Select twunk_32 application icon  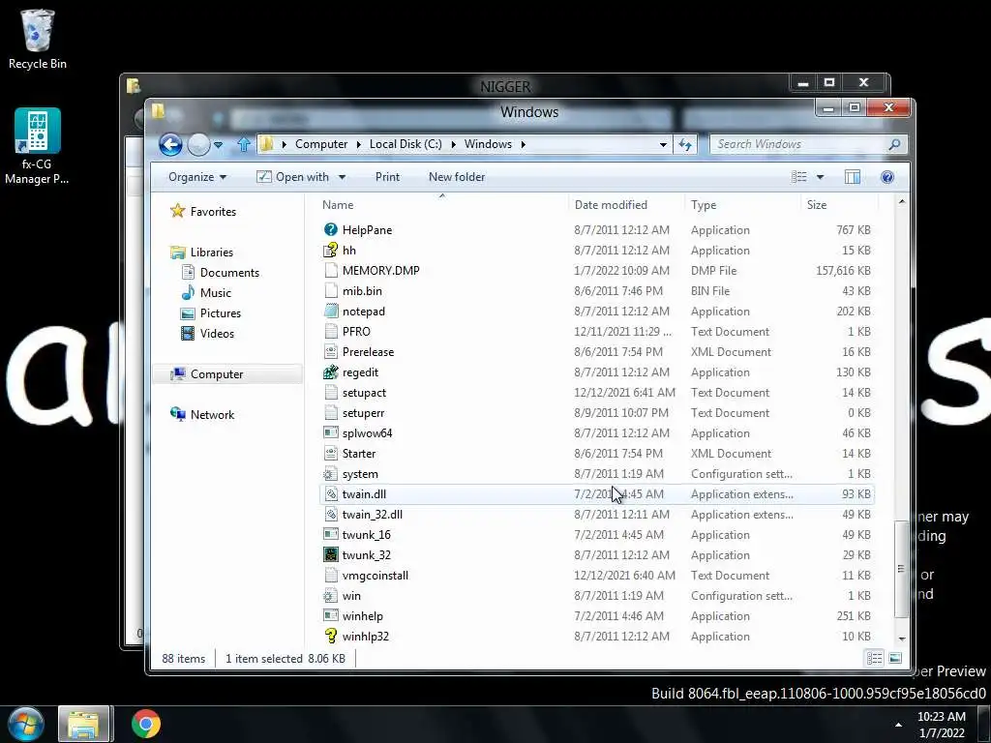331,554
